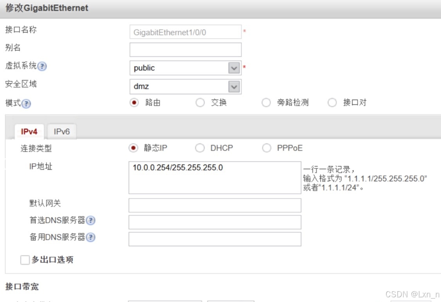Click the 接口名称 label
441x302 pixels.
pyautogui.click(x=21, y=30)
